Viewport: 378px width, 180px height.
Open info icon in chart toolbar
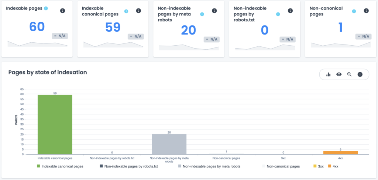(360, 74)
